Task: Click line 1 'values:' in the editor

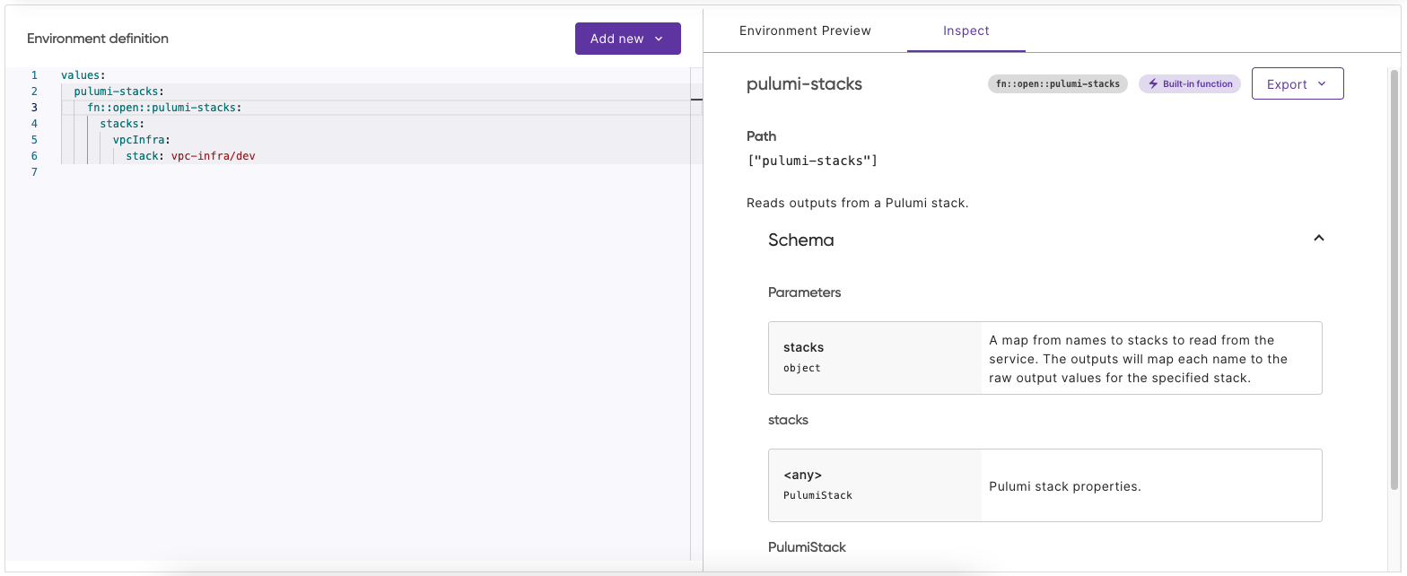Action: point(83,75)
